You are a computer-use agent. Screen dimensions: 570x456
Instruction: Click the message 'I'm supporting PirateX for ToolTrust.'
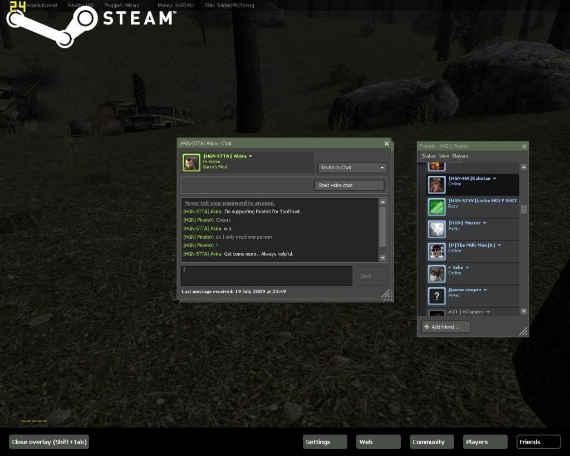pyautogui.click(x=263, y=212)
